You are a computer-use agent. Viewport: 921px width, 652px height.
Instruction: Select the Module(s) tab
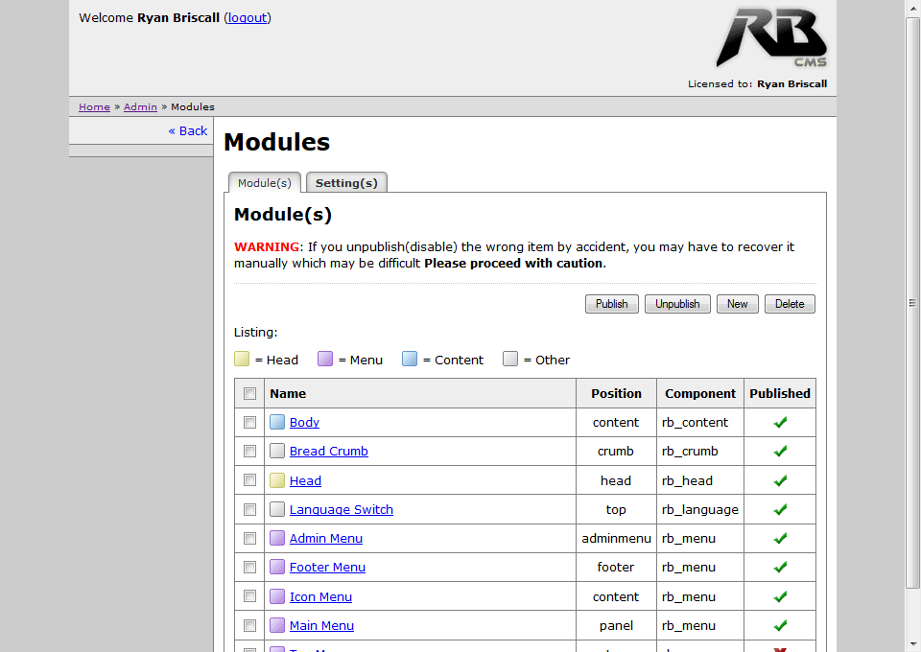click(265, 183)
